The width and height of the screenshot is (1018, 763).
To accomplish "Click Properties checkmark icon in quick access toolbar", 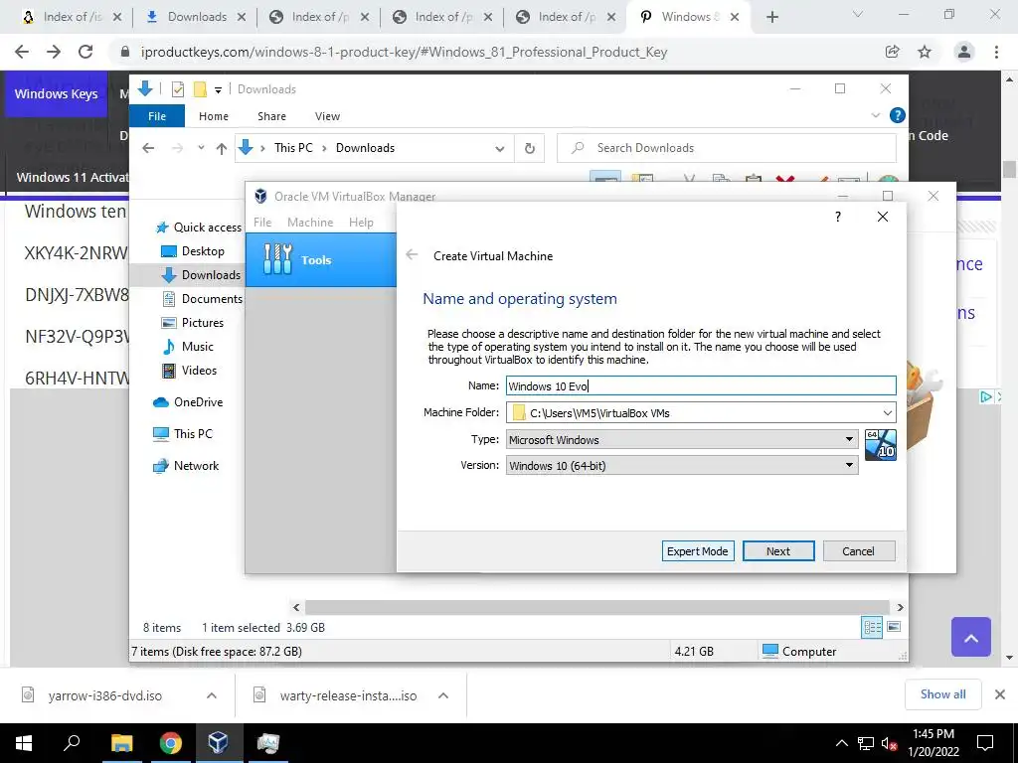I will pos(177,89).
